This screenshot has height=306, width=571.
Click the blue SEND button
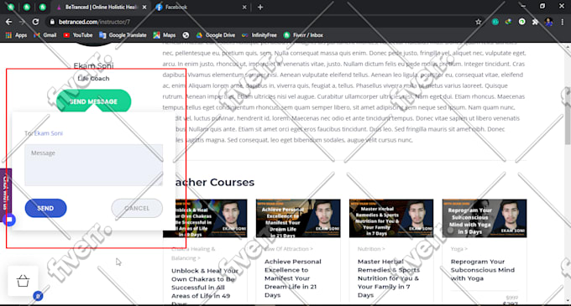[45, 208]
